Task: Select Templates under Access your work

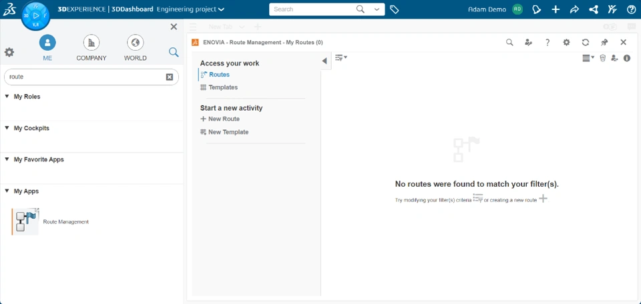Action: (222, 87)
